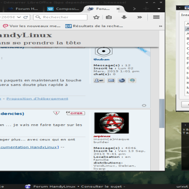The image size is (189, 189).
Task: Open the Documentation HandyLinux signature link
Action: (29, 147)
